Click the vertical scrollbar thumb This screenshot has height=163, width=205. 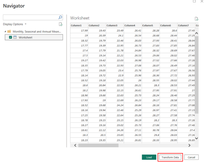pyautogui.click(x=196, y=75)
